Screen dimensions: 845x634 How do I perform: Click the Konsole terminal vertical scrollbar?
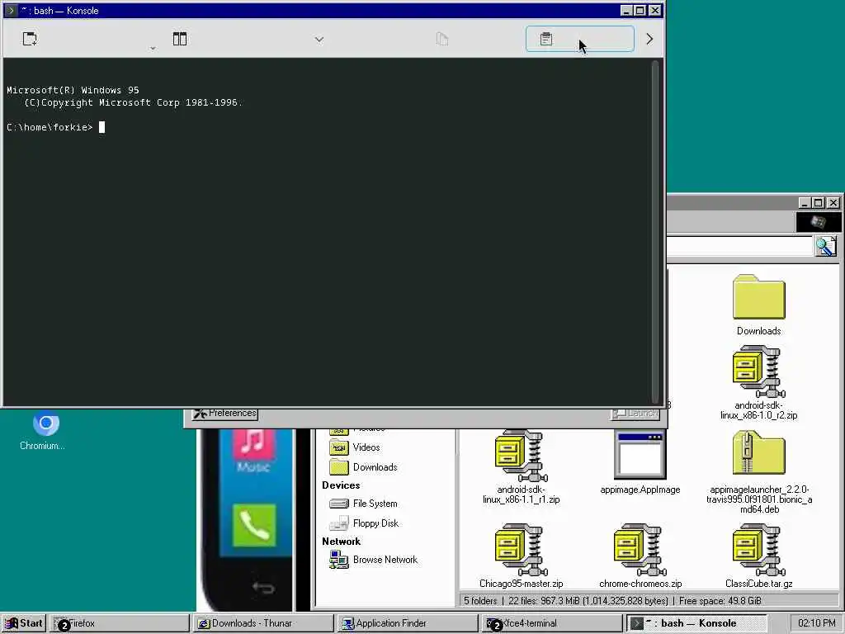(655, 232)
